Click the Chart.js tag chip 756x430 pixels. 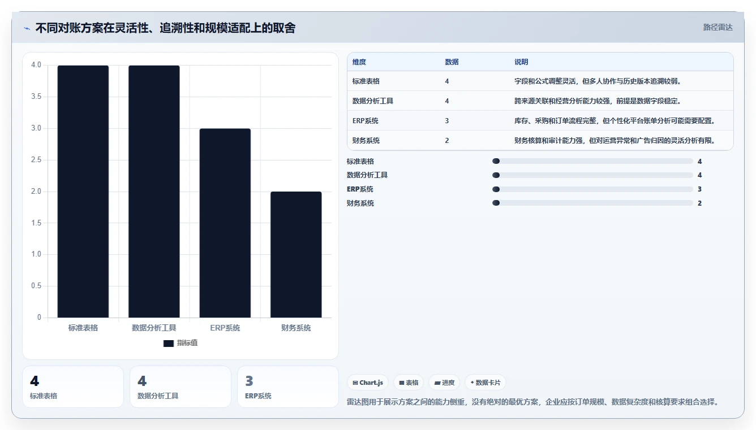tap(368, 383)
